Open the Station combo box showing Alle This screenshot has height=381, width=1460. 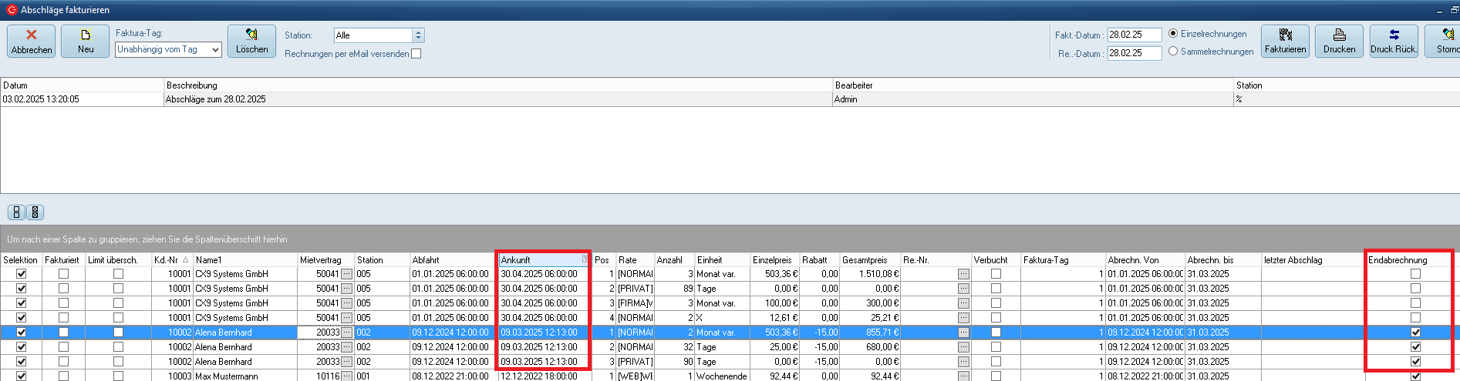[x=418, y=35]
